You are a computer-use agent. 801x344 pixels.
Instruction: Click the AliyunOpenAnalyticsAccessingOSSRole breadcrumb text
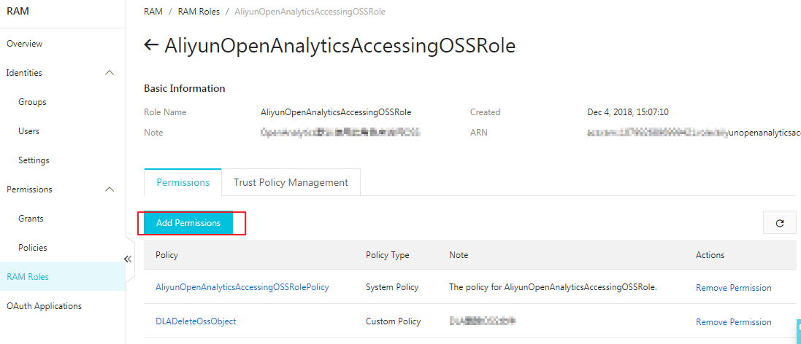(x=310, y=11)
